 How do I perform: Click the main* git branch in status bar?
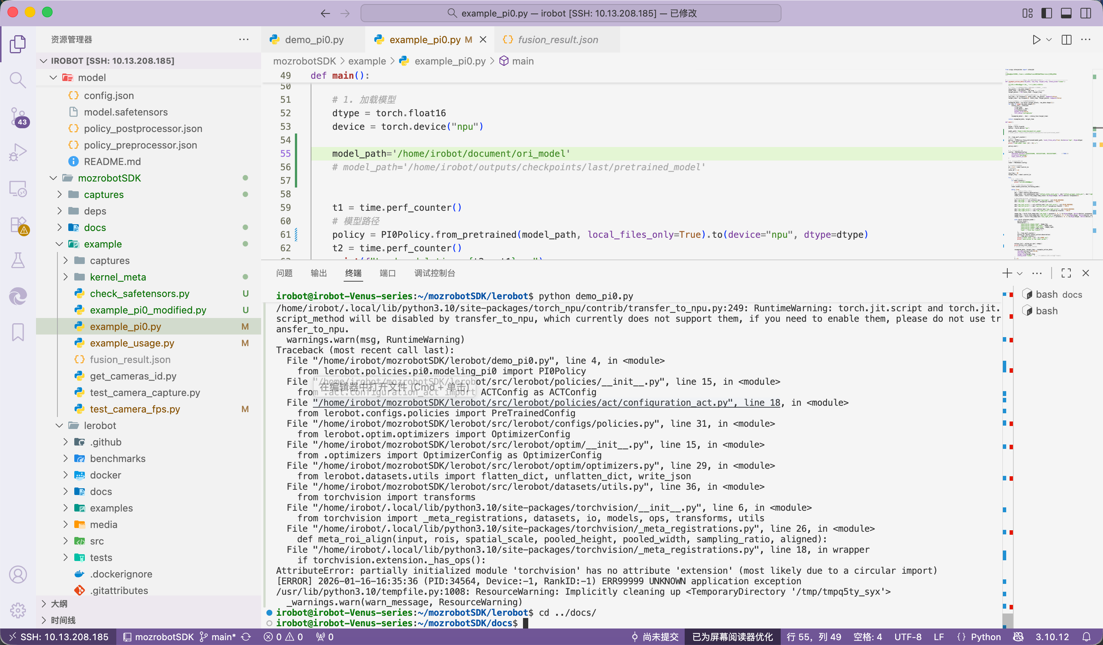click(x=218, y=637)
